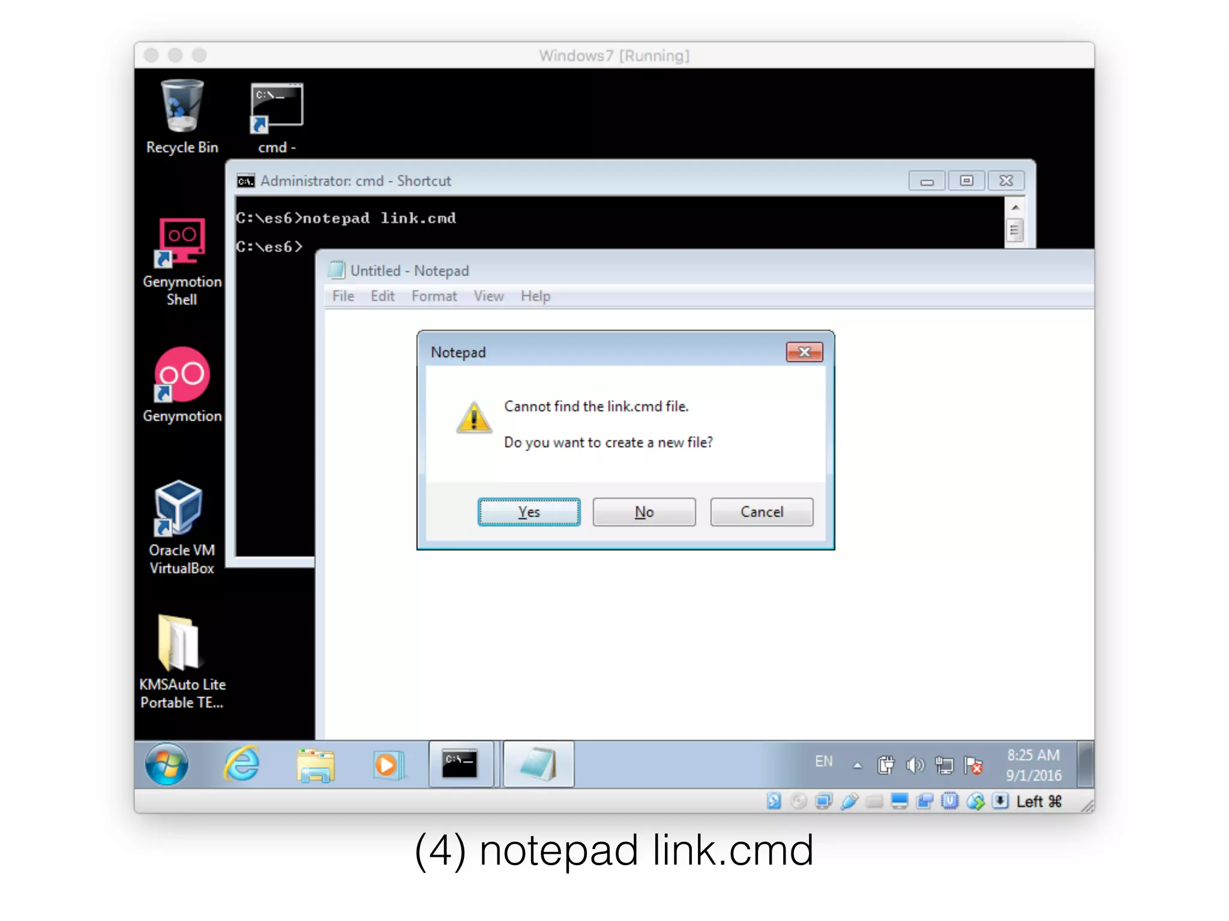Launch Windows Media Player from the taskbar

coord(387,765)
